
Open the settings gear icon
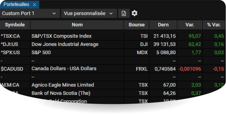135,13
